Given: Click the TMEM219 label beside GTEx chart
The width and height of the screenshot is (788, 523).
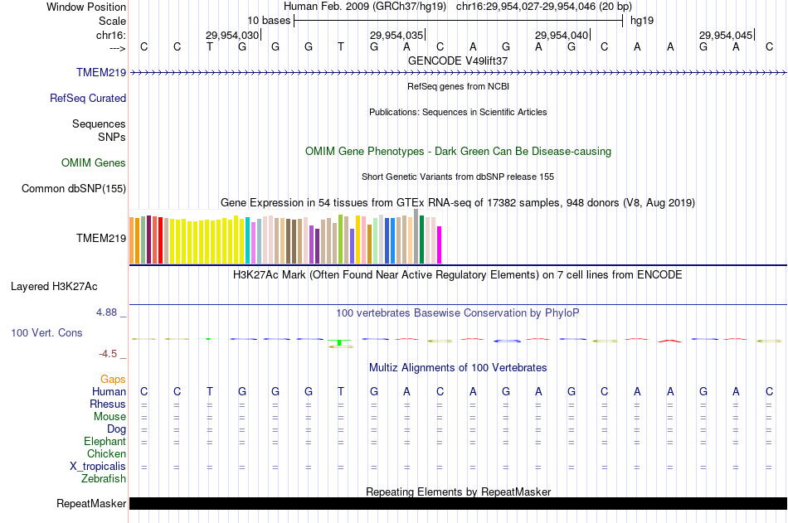Looking at the screenshot, I should [101, 238].
